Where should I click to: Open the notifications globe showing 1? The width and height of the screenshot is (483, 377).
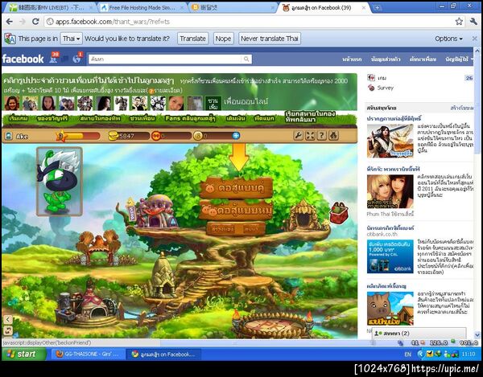click(77, 58)
